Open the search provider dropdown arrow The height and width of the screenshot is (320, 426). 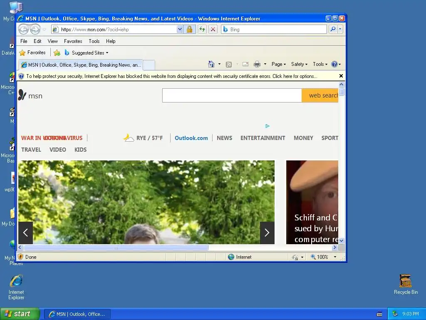pyautogui.click(x=340, y=29)
